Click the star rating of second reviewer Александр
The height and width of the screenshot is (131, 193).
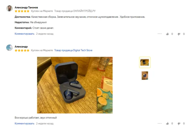pos(22,50)
